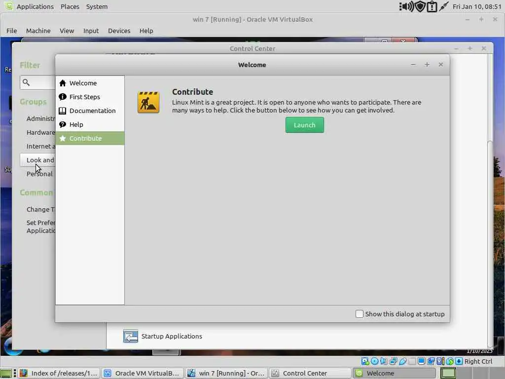This screenshot has width=505, height=379.
Task: Click the Control Center vertical scrollbar
Action: (x=490, y=244)
